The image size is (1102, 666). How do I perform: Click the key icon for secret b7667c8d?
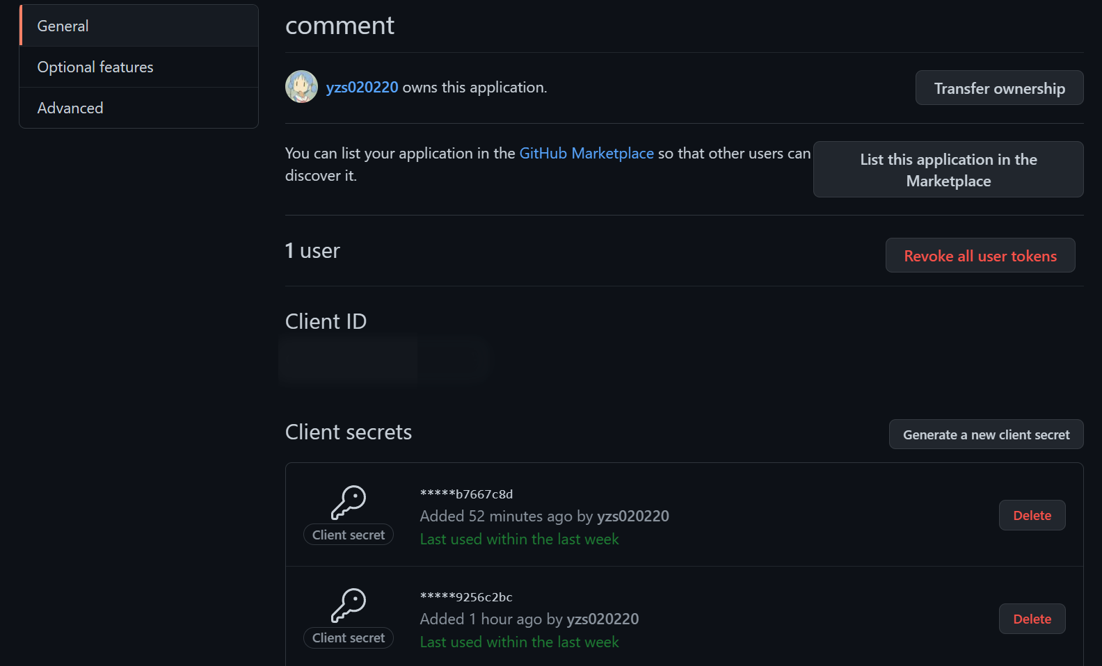click(x=349, y=502)
